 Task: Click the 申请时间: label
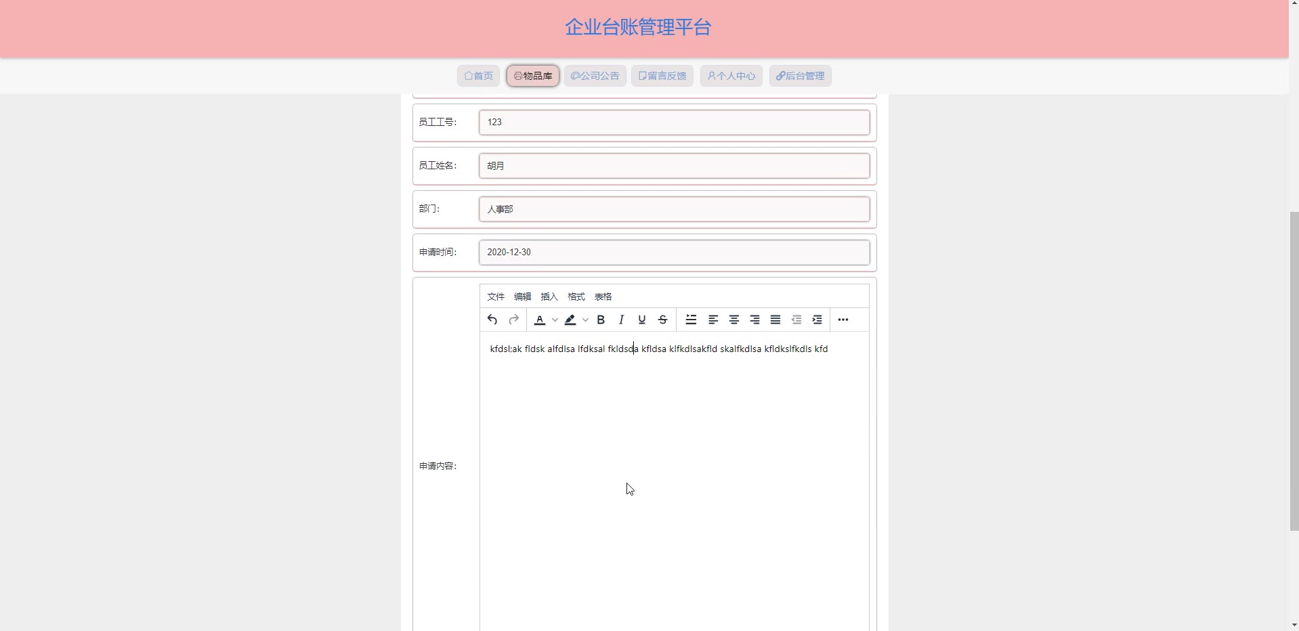(438, 252)
